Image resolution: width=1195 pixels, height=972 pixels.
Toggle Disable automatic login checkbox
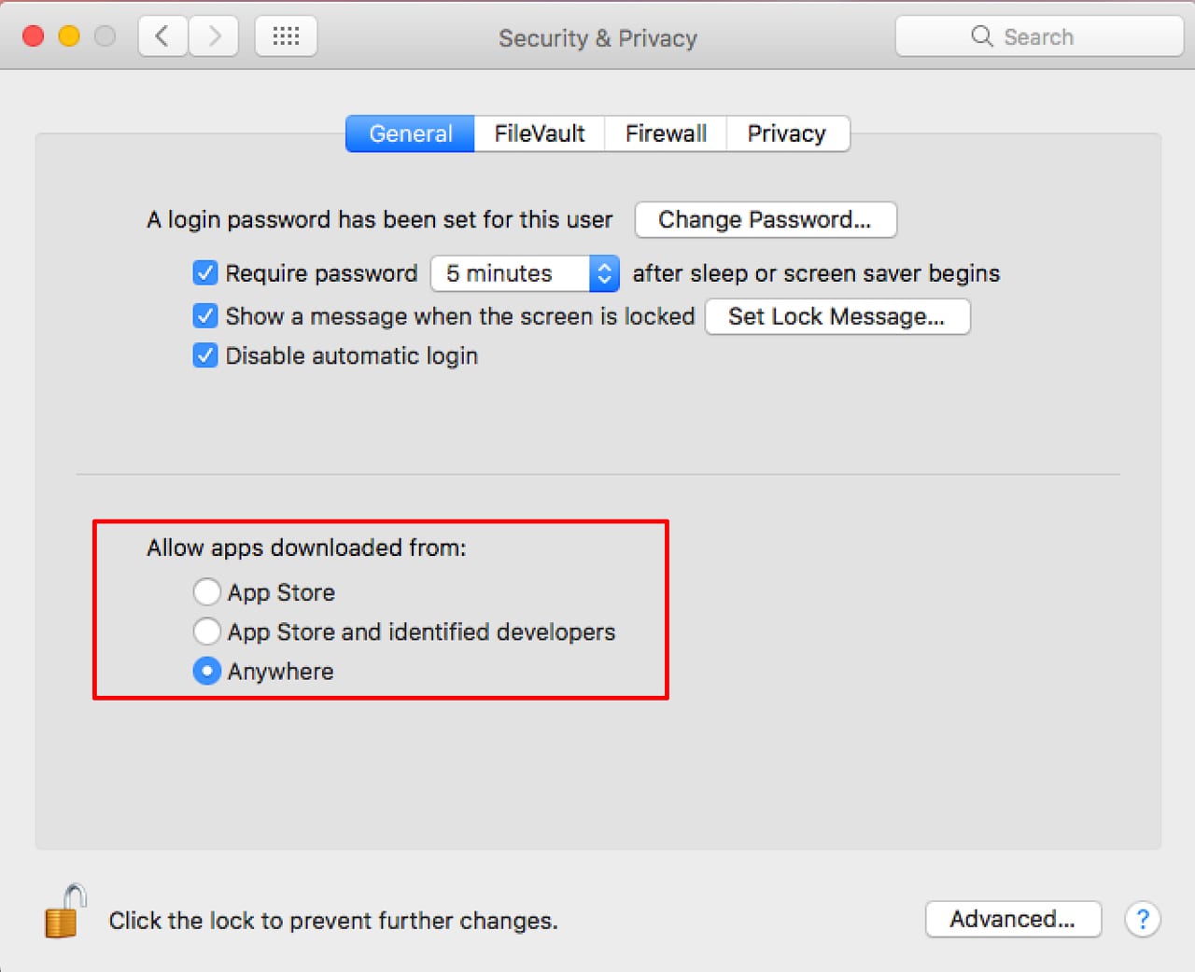tap(205, 355)
